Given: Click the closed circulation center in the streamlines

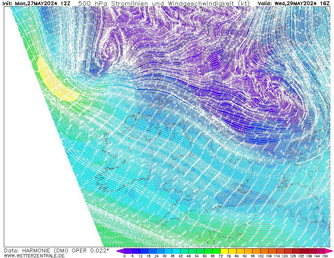Looking at the screenshot, I should [x=108, y=50].
